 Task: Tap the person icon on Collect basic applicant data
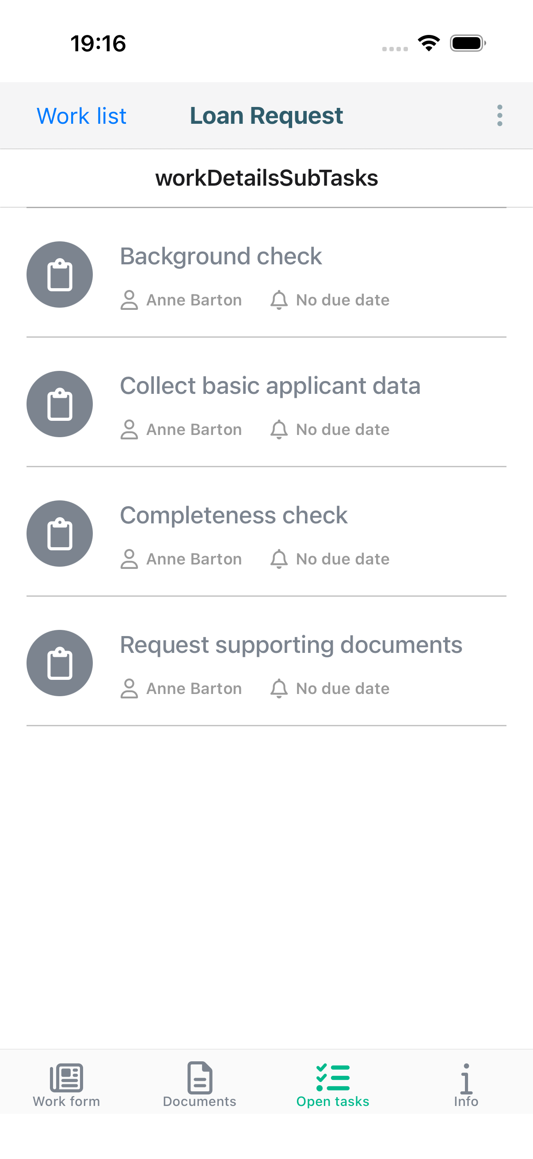[x=129, y=429]
